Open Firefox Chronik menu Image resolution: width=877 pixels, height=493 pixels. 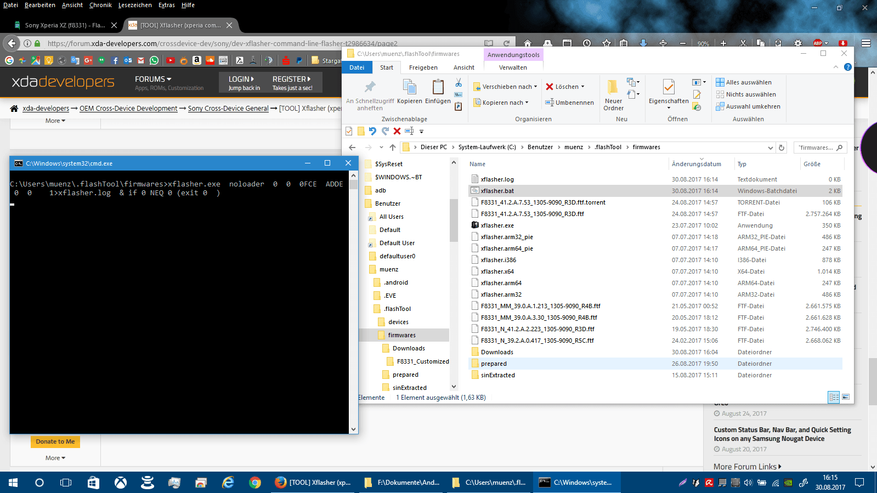[100, 5]
